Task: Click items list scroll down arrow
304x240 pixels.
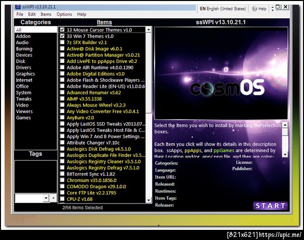Action: (148, 200)
